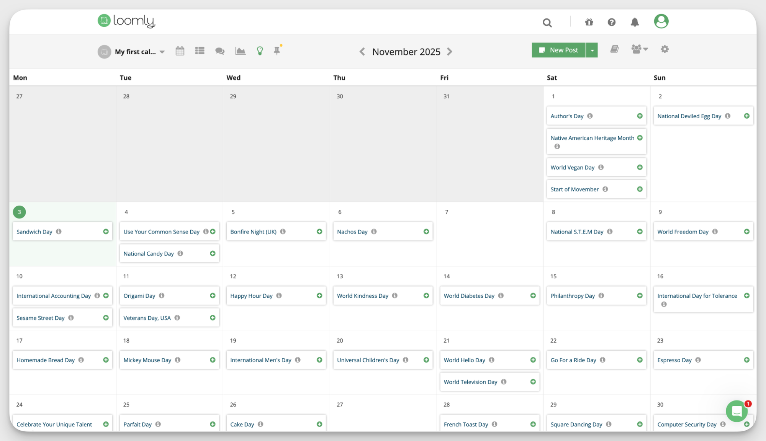The width and height of the screenshot is (766, 441).
Task: Expand My first cal... calendar dropdown
Action: coord(162,52)
